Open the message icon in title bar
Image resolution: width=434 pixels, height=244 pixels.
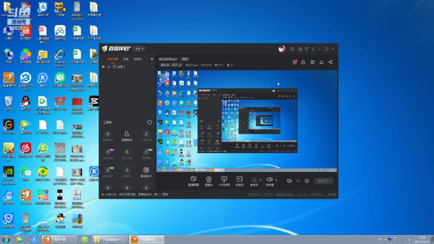(292, 49)
